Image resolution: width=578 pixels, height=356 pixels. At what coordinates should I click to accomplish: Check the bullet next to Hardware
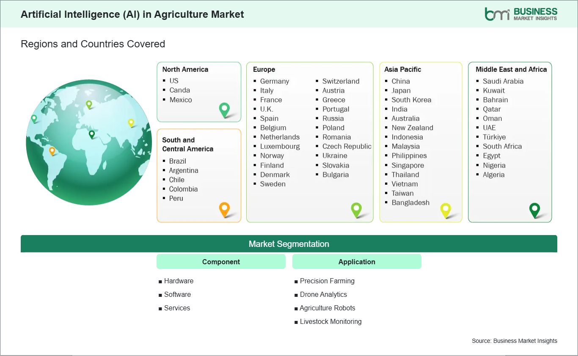[160, 281]
